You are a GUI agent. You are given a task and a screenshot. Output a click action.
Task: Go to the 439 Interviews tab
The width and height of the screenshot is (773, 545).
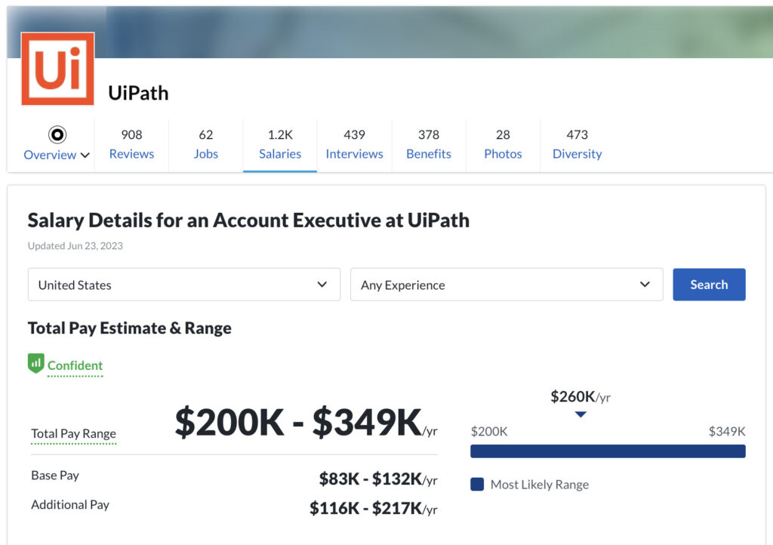354,144
